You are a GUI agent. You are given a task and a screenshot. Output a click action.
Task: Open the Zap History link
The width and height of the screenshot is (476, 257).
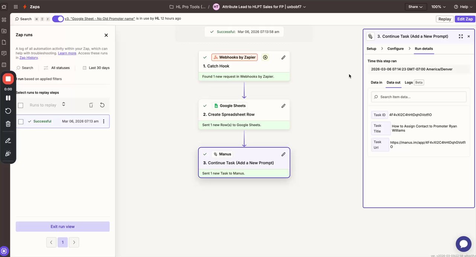tap(29, 58)
